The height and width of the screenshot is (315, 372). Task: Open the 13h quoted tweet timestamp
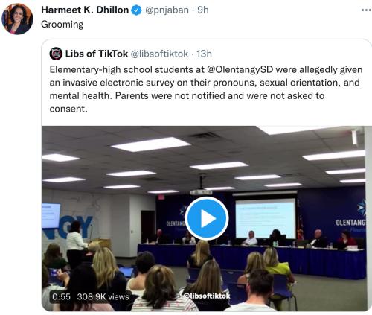point(204,54)
